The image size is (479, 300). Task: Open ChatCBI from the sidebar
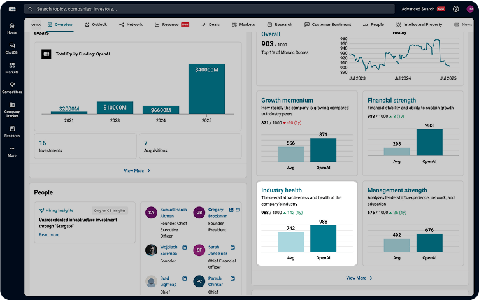pyautogui.click(x=12, y=48)
